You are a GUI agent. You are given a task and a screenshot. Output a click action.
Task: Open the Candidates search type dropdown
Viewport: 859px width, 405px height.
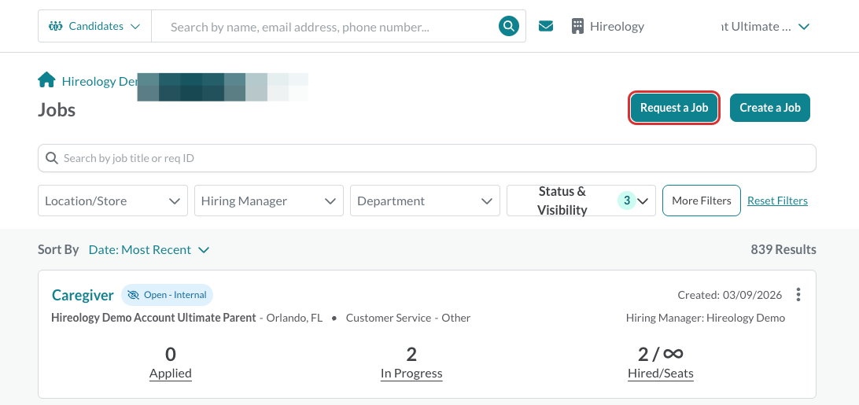(x=94, y=26)
